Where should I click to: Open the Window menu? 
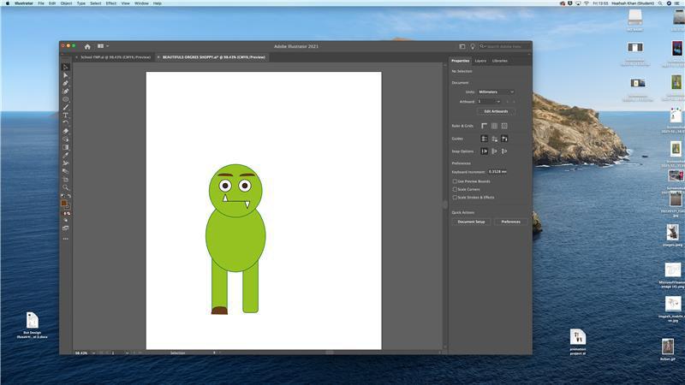(x=141, y=3)
